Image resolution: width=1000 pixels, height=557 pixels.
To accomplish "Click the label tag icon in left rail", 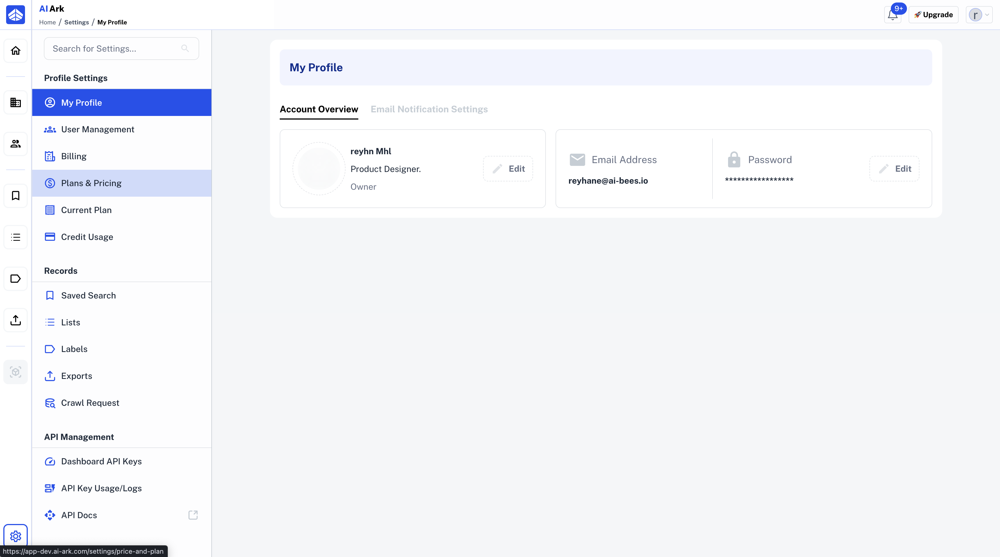I will pyautogui.click(x=16, y=279).
